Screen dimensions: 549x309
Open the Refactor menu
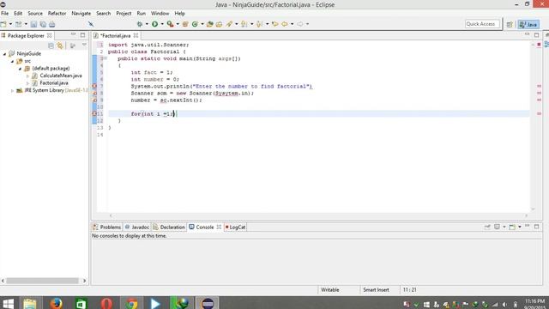[57, 14]
